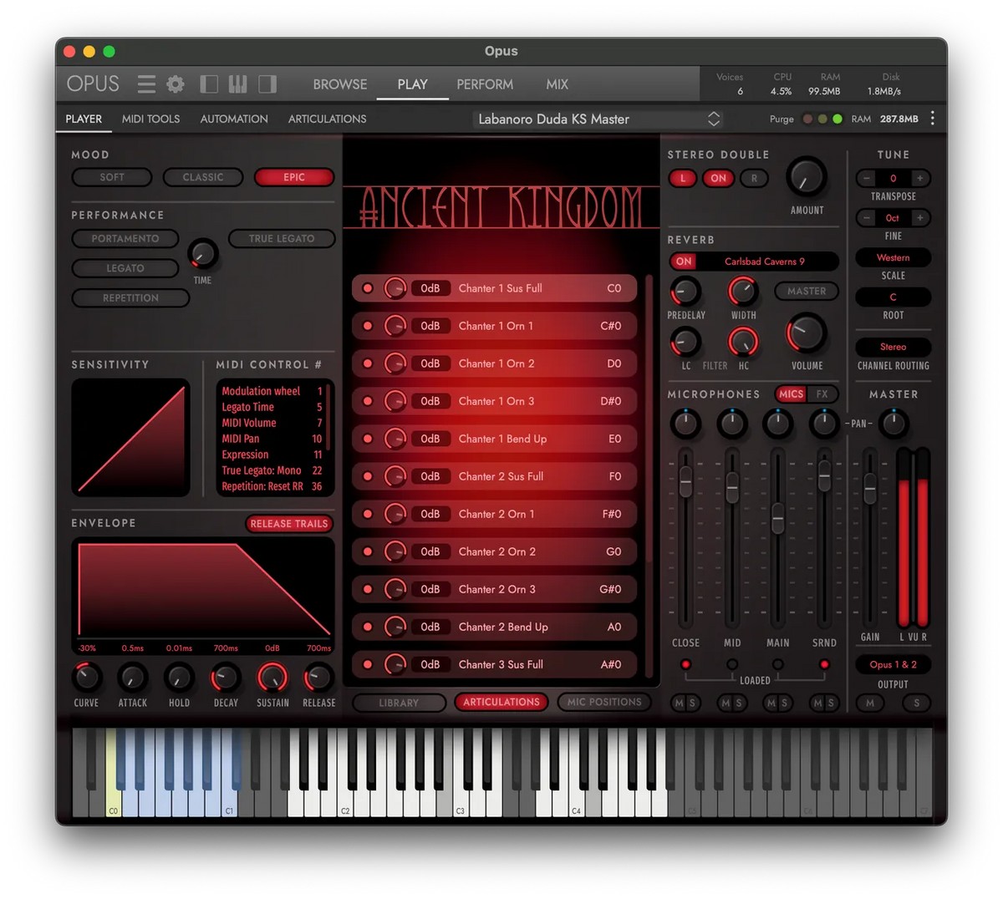Select the SOFT mood button
The image size is (1003, 899).
(112, 177)
